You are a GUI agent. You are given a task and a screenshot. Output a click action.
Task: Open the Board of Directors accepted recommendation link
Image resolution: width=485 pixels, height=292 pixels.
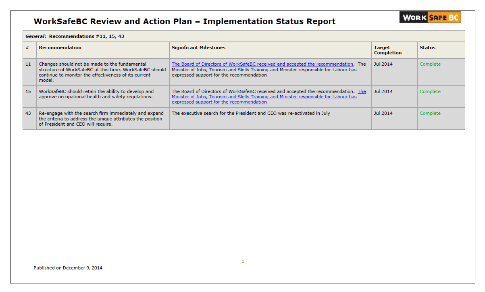point(262,64)
